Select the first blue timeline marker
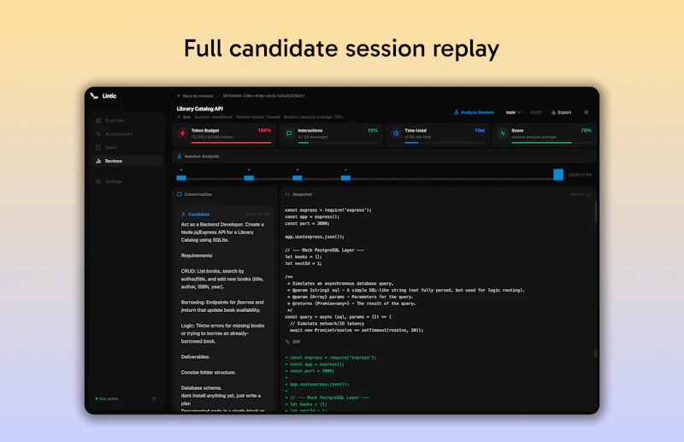The width and height of the screenshot is (684, 442). (181, 178)
